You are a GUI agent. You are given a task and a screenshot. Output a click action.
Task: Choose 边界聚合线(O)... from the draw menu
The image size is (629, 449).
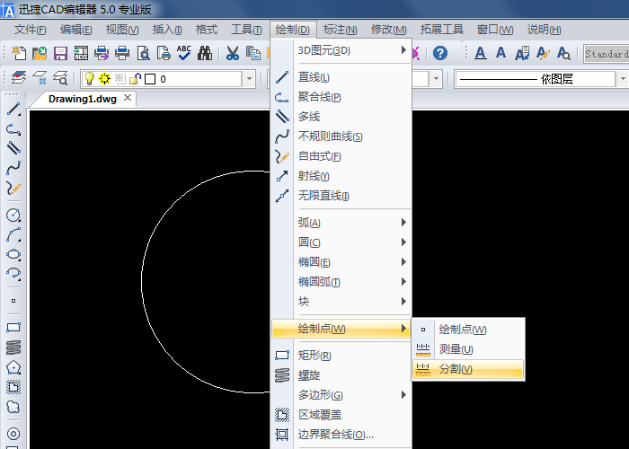[341, 435]
